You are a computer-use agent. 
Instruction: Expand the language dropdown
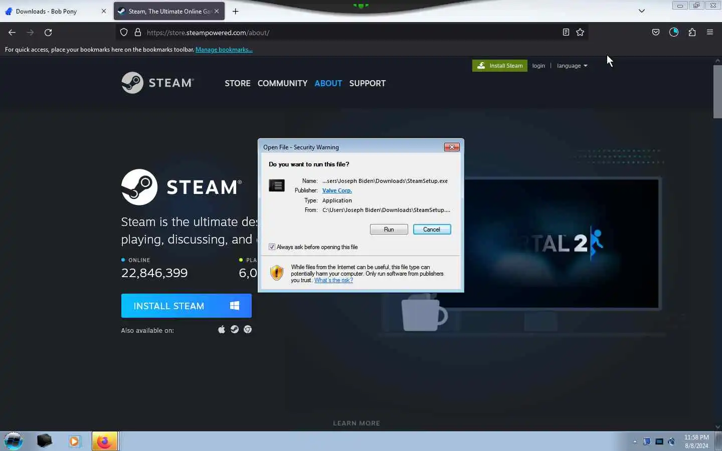[572, 66]
